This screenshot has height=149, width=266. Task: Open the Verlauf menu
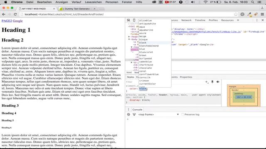(x=76, y=2)
